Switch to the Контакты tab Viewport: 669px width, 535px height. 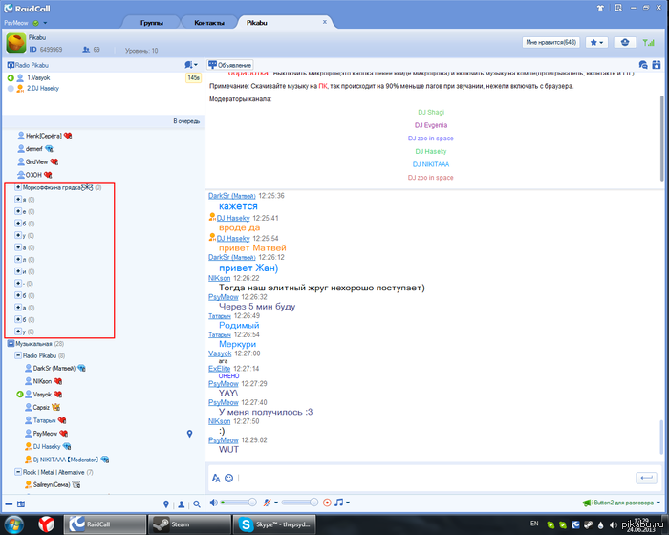pyautogui.click(x=209, y=23)
